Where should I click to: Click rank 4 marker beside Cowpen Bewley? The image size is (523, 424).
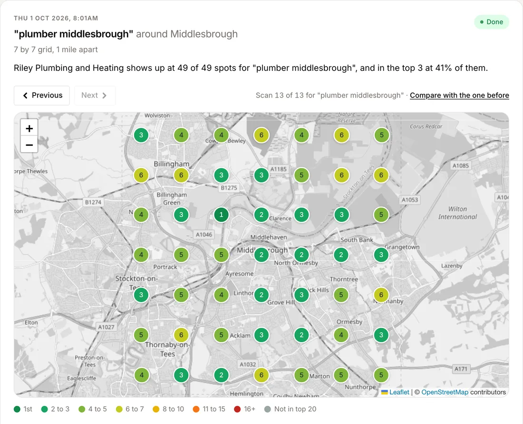tap(221, 135)
